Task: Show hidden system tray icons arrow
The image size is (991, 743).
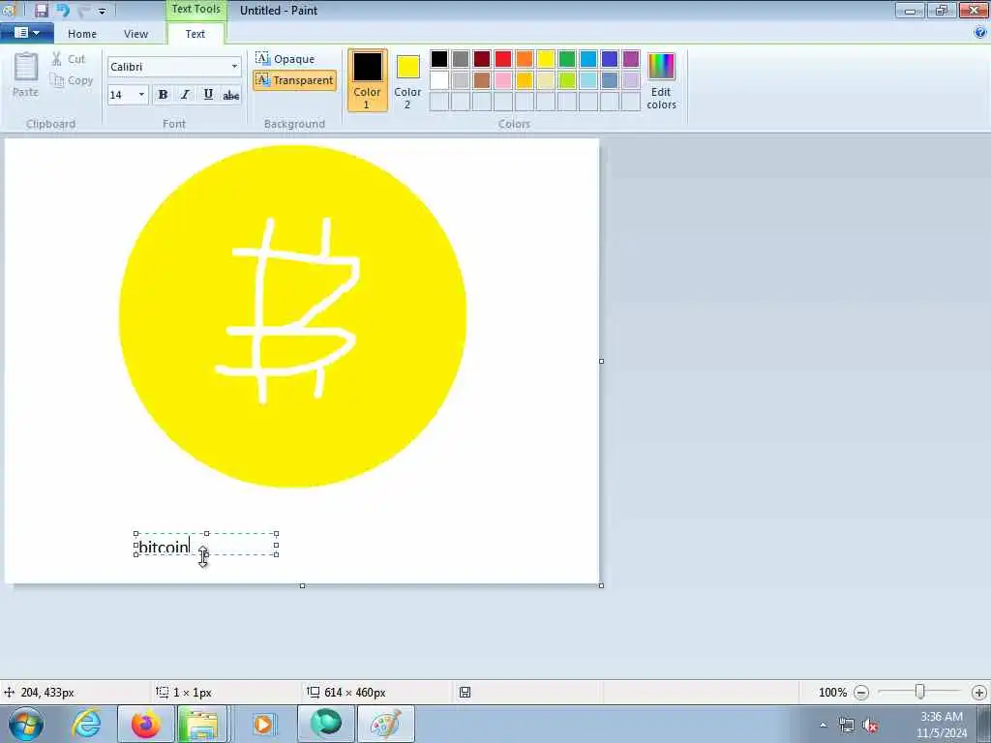Action: [x=823, y=726]
